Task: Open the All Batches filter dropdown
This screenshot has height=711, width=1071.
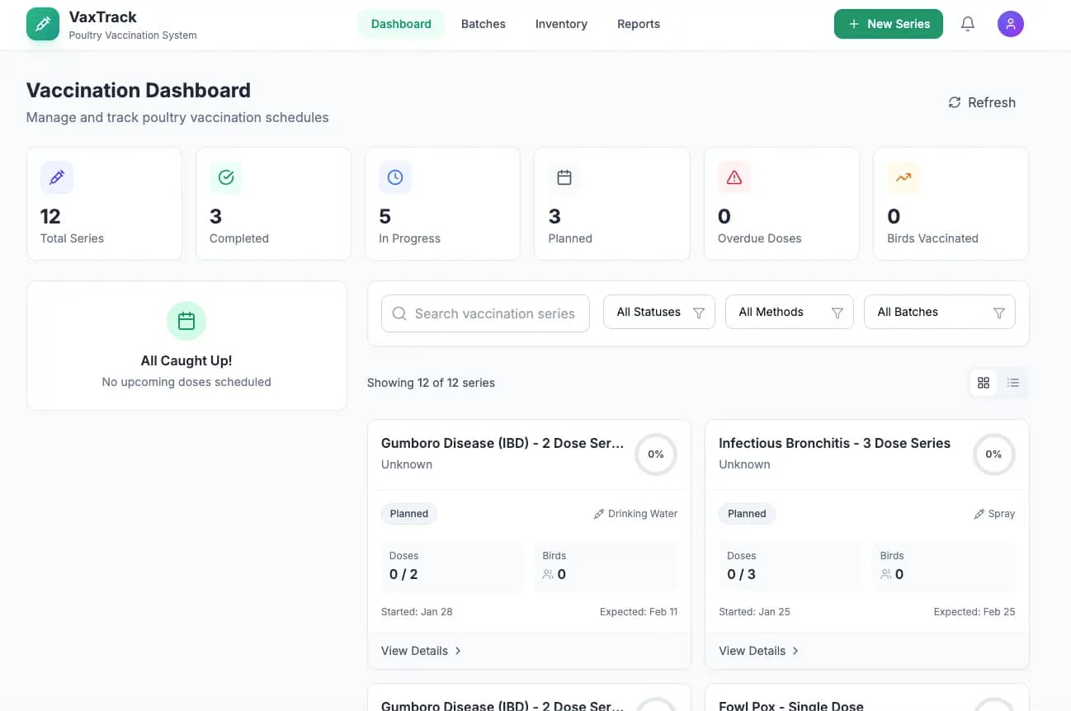Action: click(939, 313)
